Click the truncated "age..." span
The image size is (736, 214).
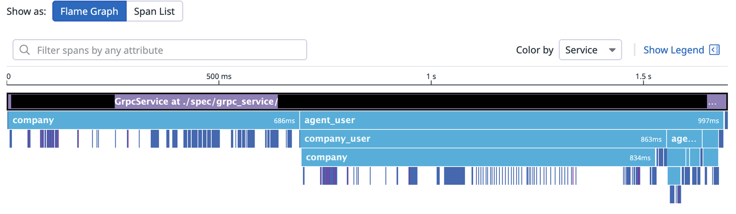coord(683,139)
